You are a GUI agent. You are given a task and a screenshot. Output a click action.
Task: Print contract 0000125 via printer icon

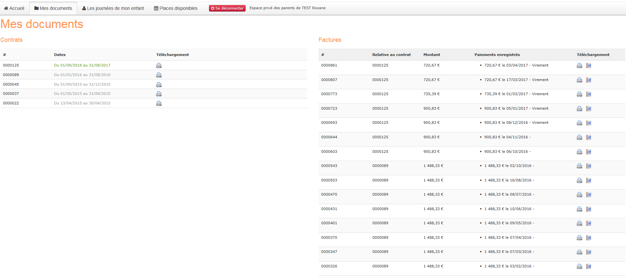pos(159,66)
